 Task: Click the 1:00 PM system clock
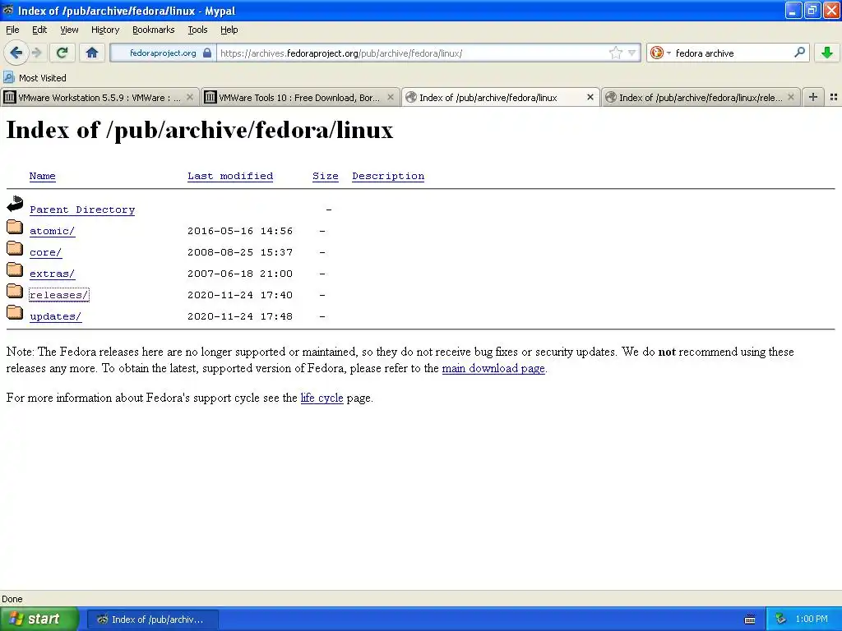click(812, 619)
